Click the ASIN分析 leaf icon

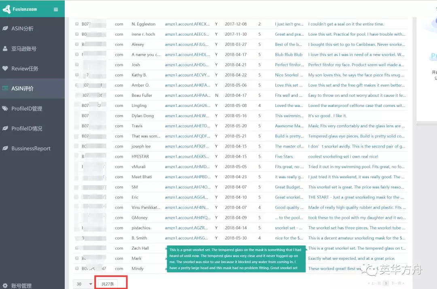point(5,28)
